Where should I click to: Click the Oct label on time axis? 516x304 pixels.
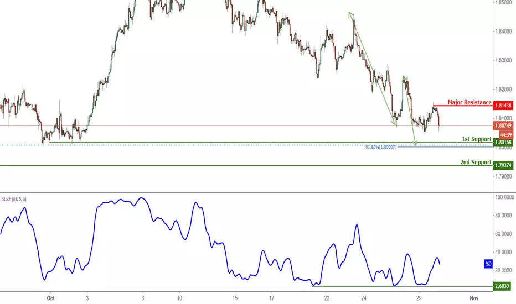pos(51,298)
